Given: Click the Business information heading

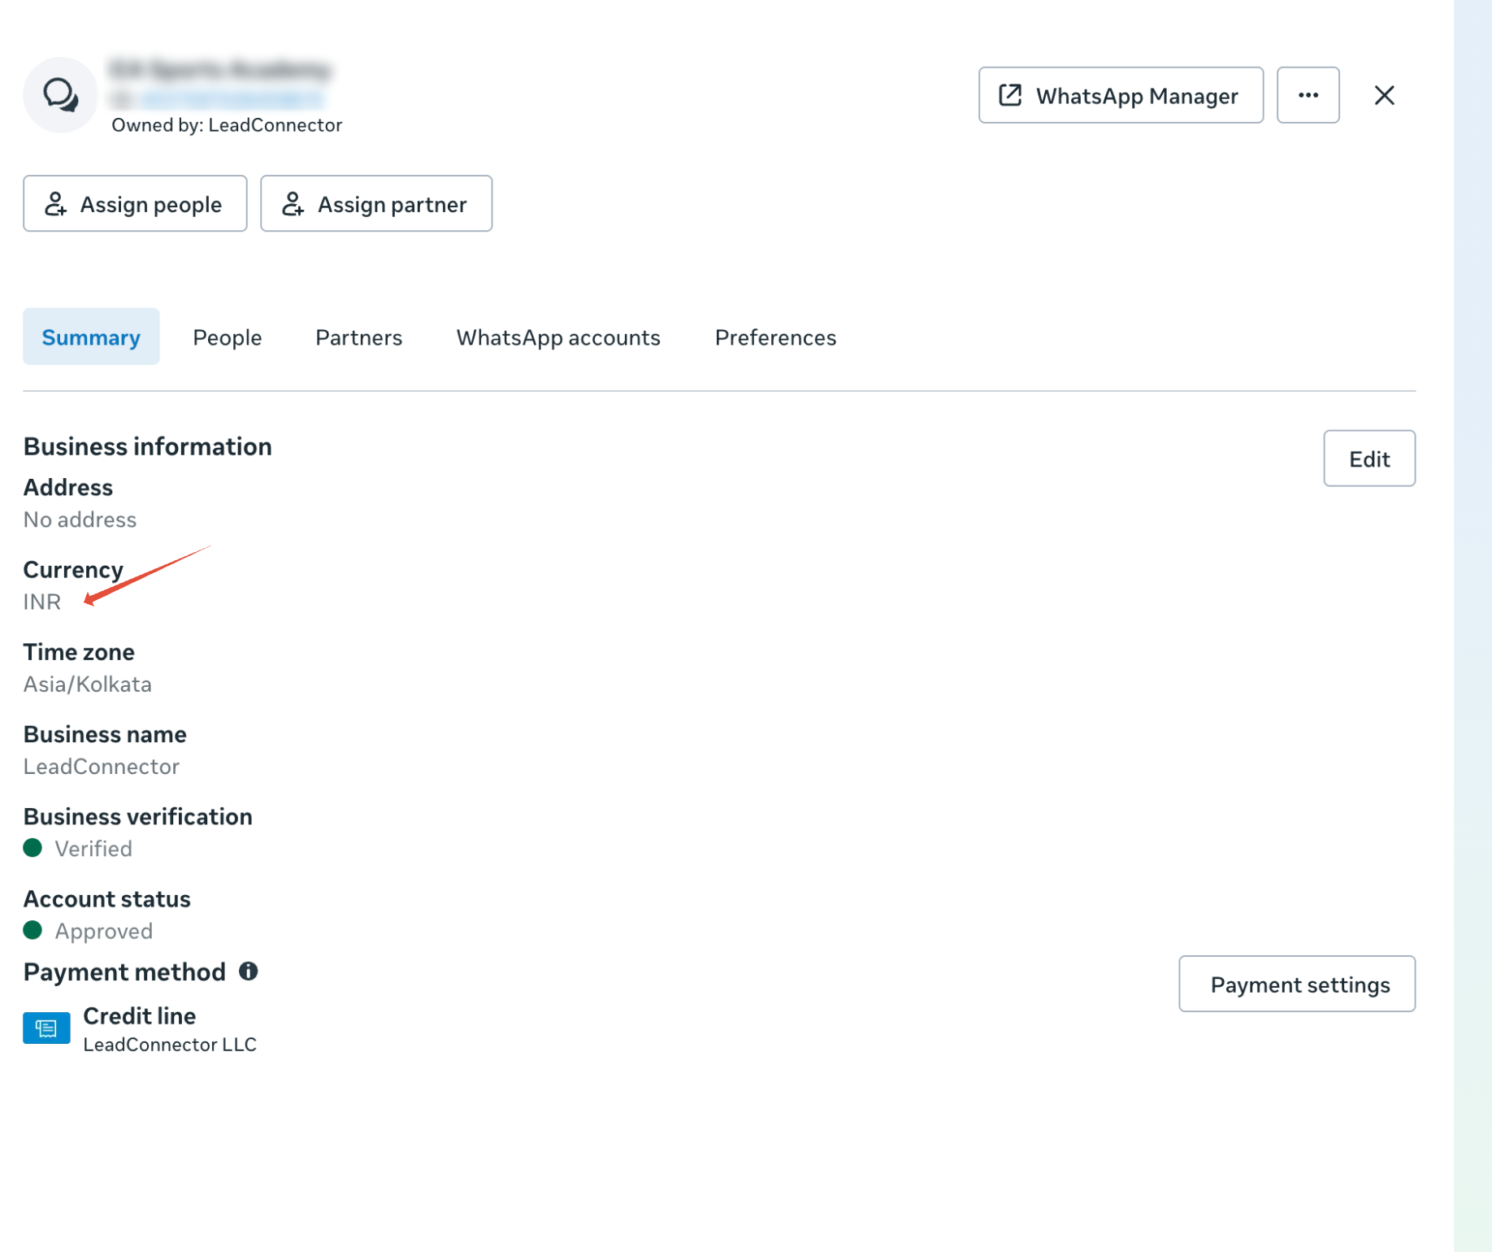Looking at the screenshot, I should point(147,446).
